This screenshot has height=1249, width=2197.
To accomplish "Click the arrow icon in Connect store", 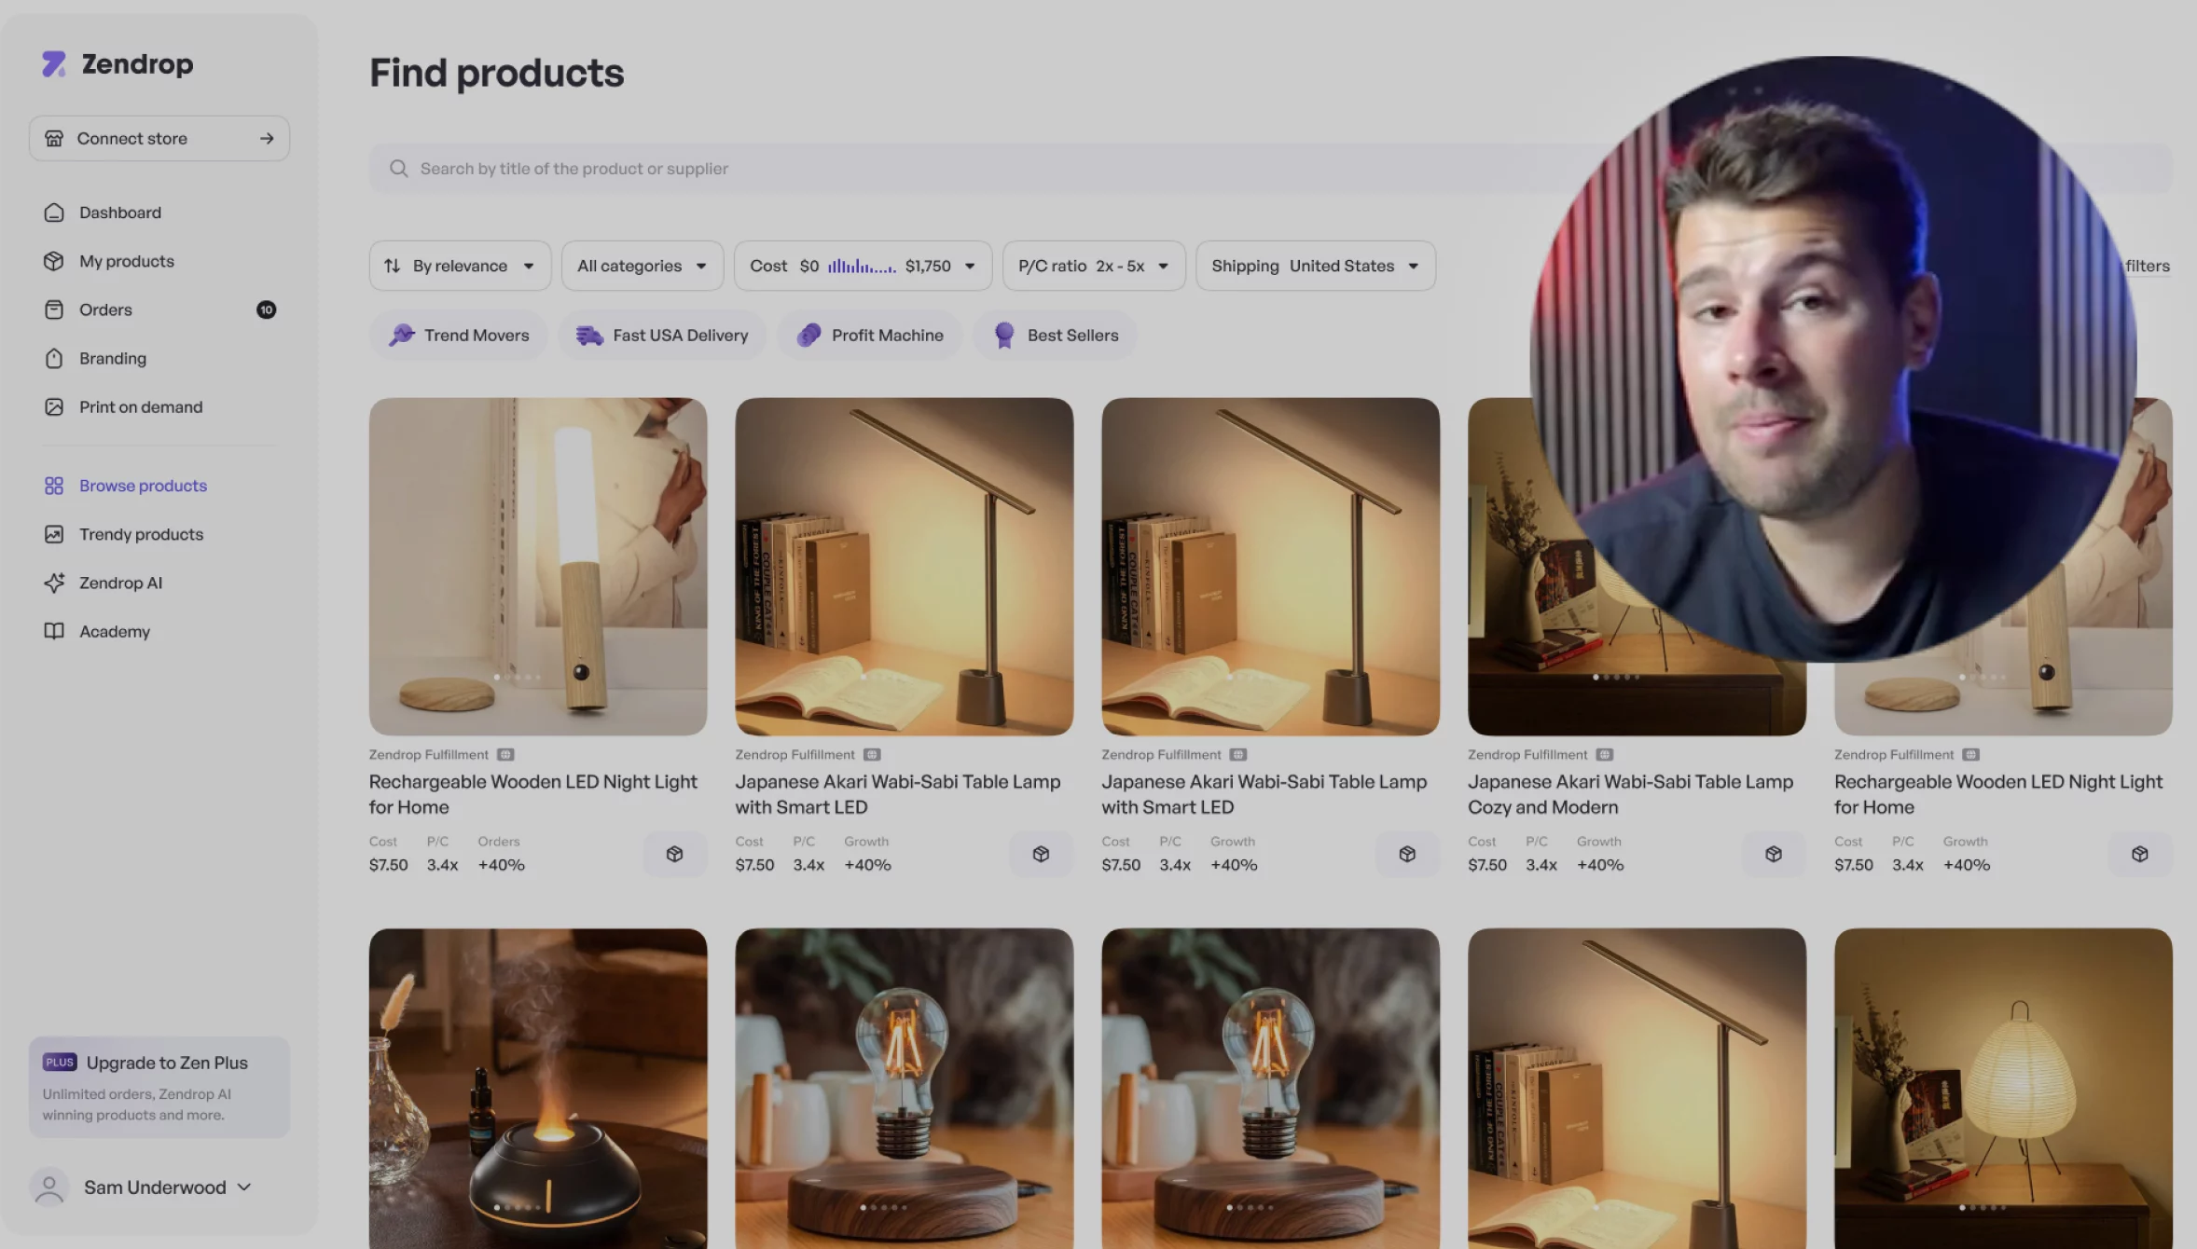I will click(x=267, y=139).
